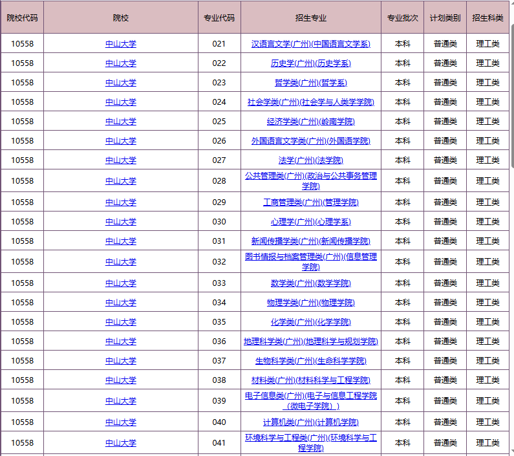Click 中山大学 link in row 031

[x=121, y=241]
